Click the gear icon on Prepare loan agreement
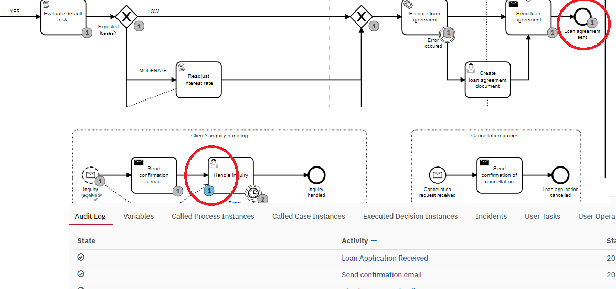 tap(408, 4)
